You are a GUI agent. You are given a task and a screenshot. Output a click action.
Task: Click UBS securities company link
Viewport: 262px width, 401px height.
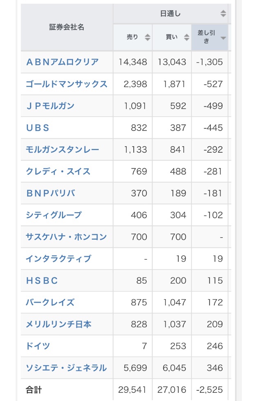pyautogui.click(x=38, y=128)
